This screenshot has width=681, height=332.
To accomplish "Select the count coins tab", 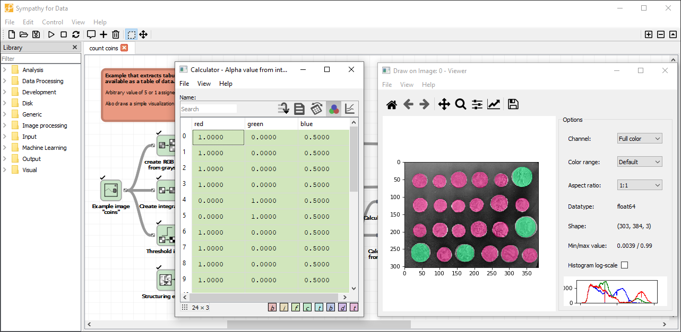I will pos(104,48).
